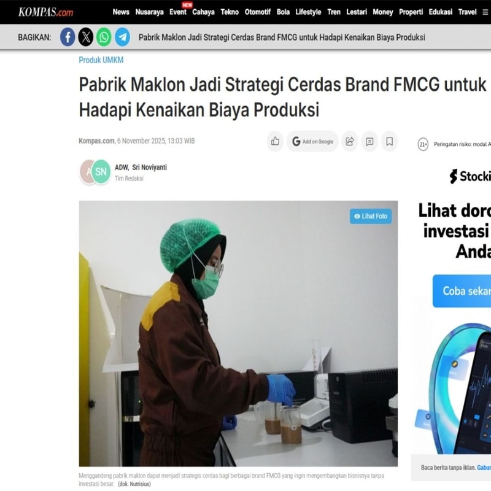491x491 pixels.
Task: Click author name Sri Noviyanti
Action: click(x=149, y=167)
